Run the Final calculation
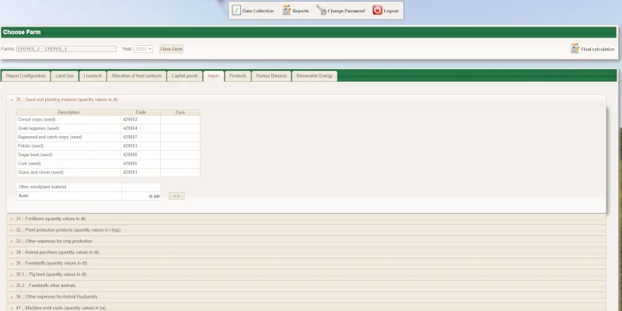The width and height of the screenshot is (622, 311). coord(592,49)
